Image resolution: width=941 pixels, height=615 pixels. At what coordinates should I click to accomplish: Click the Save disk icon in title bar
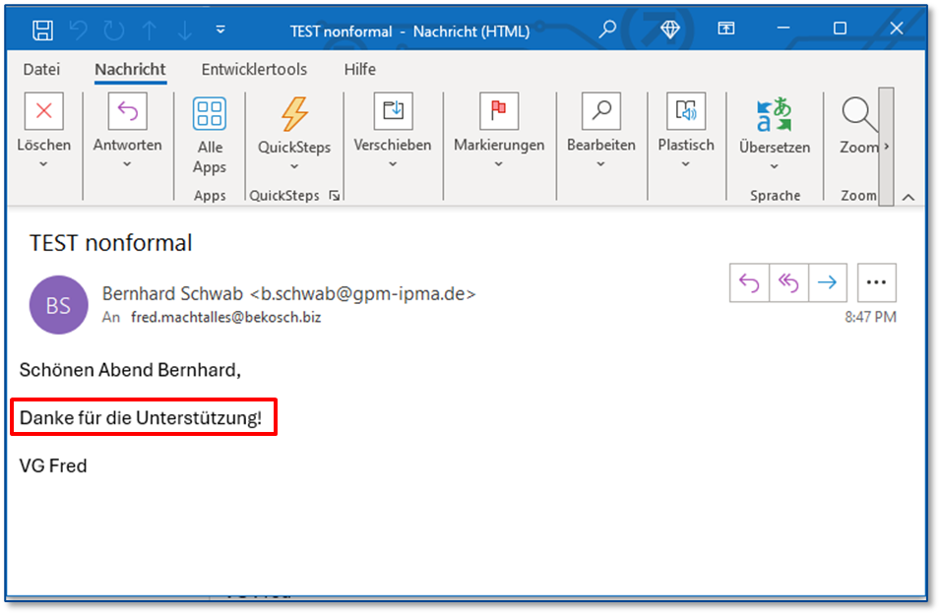pos(42,30)
